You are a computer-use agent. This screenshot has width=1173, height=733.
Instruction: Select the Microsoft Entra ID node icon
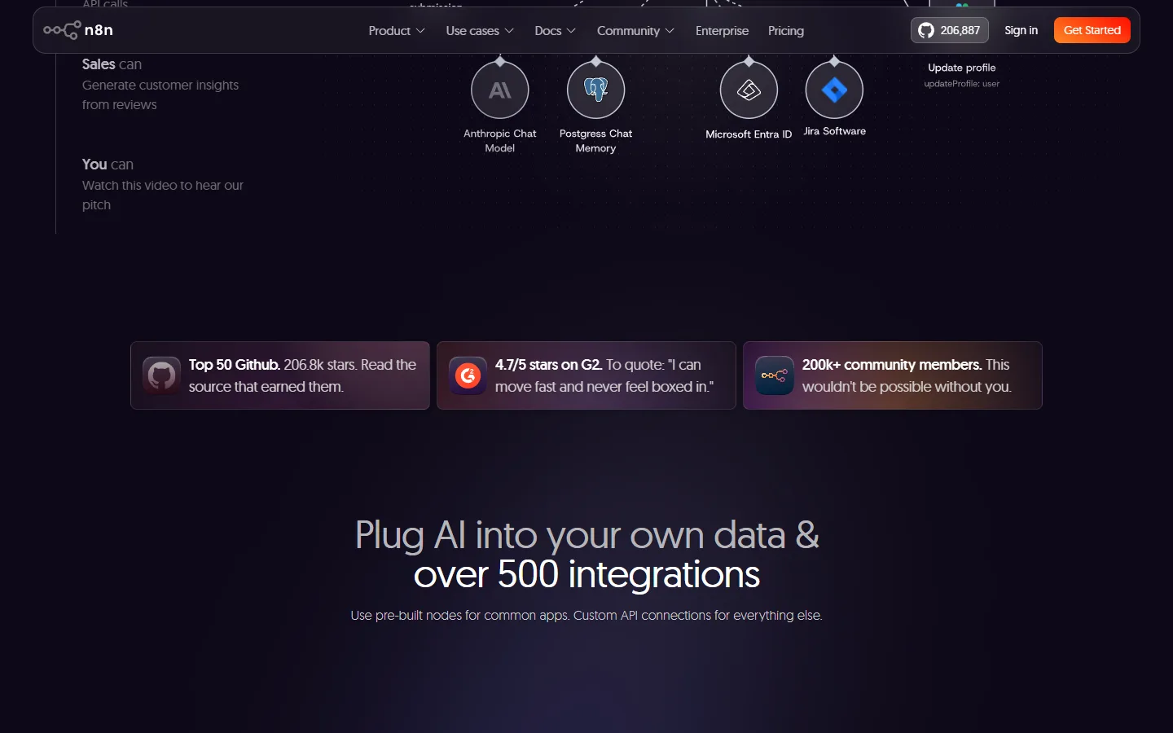click(x=749, y=90)
